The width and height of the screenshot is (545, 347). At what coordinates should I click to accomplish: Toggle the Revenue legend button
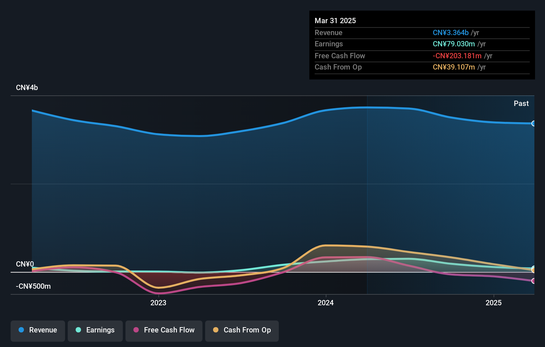coord(38,331)
